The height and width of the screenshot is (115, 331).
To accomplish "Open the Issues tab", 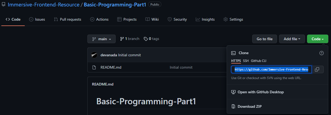I will 37,19.
